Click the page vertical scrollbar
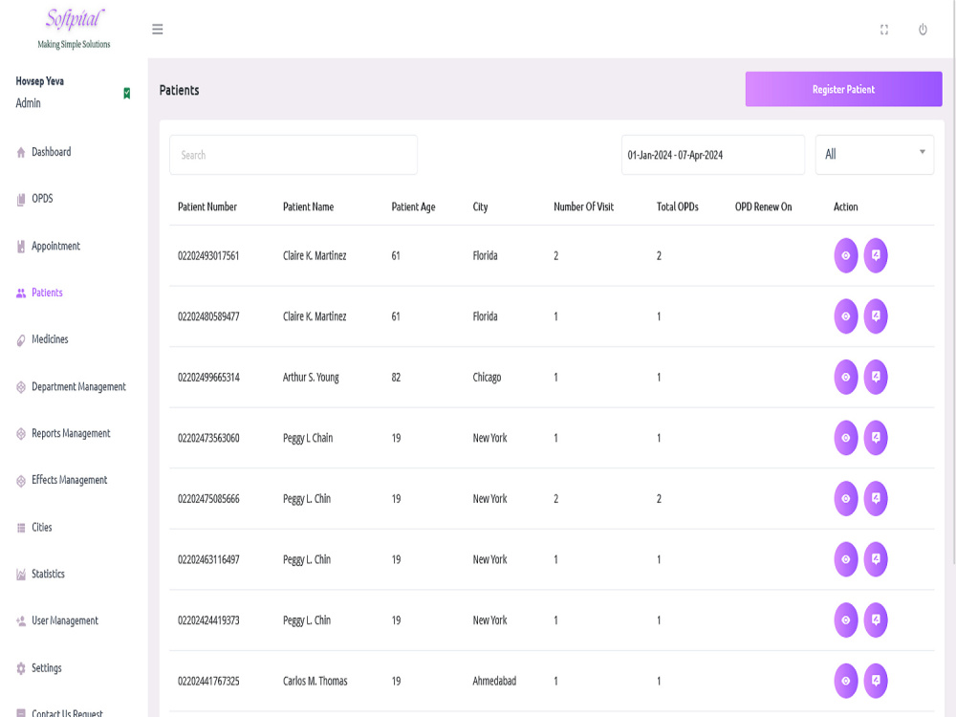Screen dimensions: 956x717 (x=953, y=280)
